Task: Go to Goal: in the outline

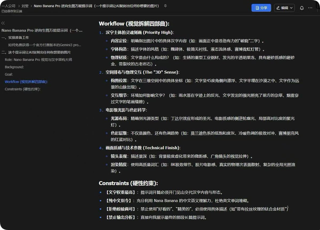Action: [x=9, y=74]
